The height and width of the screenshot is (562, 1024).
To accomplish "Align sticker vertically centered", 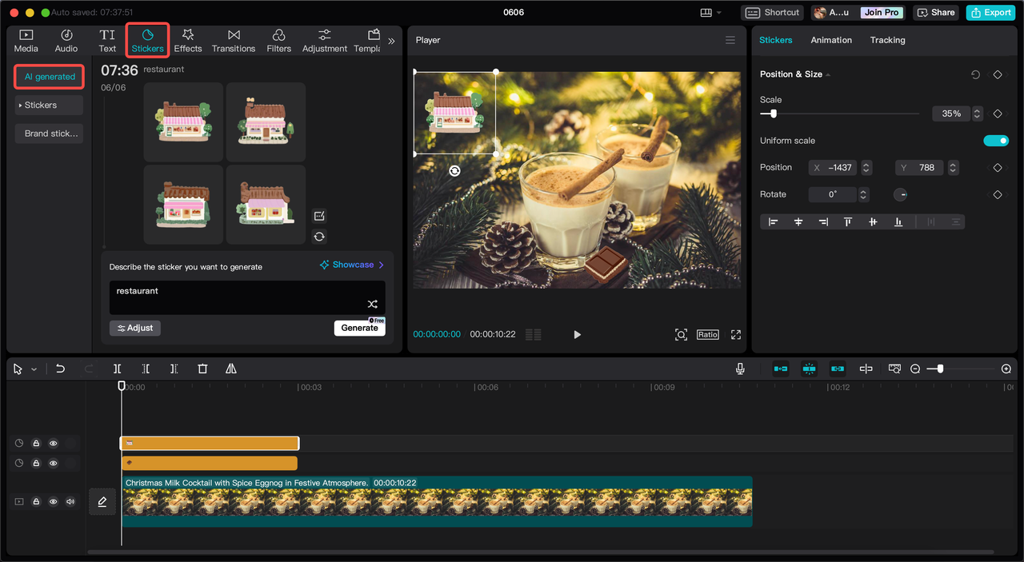I will point(873,222).
